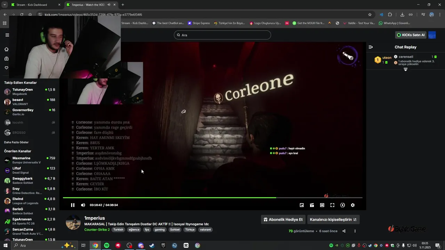The width and height of the screenshot is (445, 250).
Task: Open the Logo Oluşturucu bookmark
Action: point(265,23)
